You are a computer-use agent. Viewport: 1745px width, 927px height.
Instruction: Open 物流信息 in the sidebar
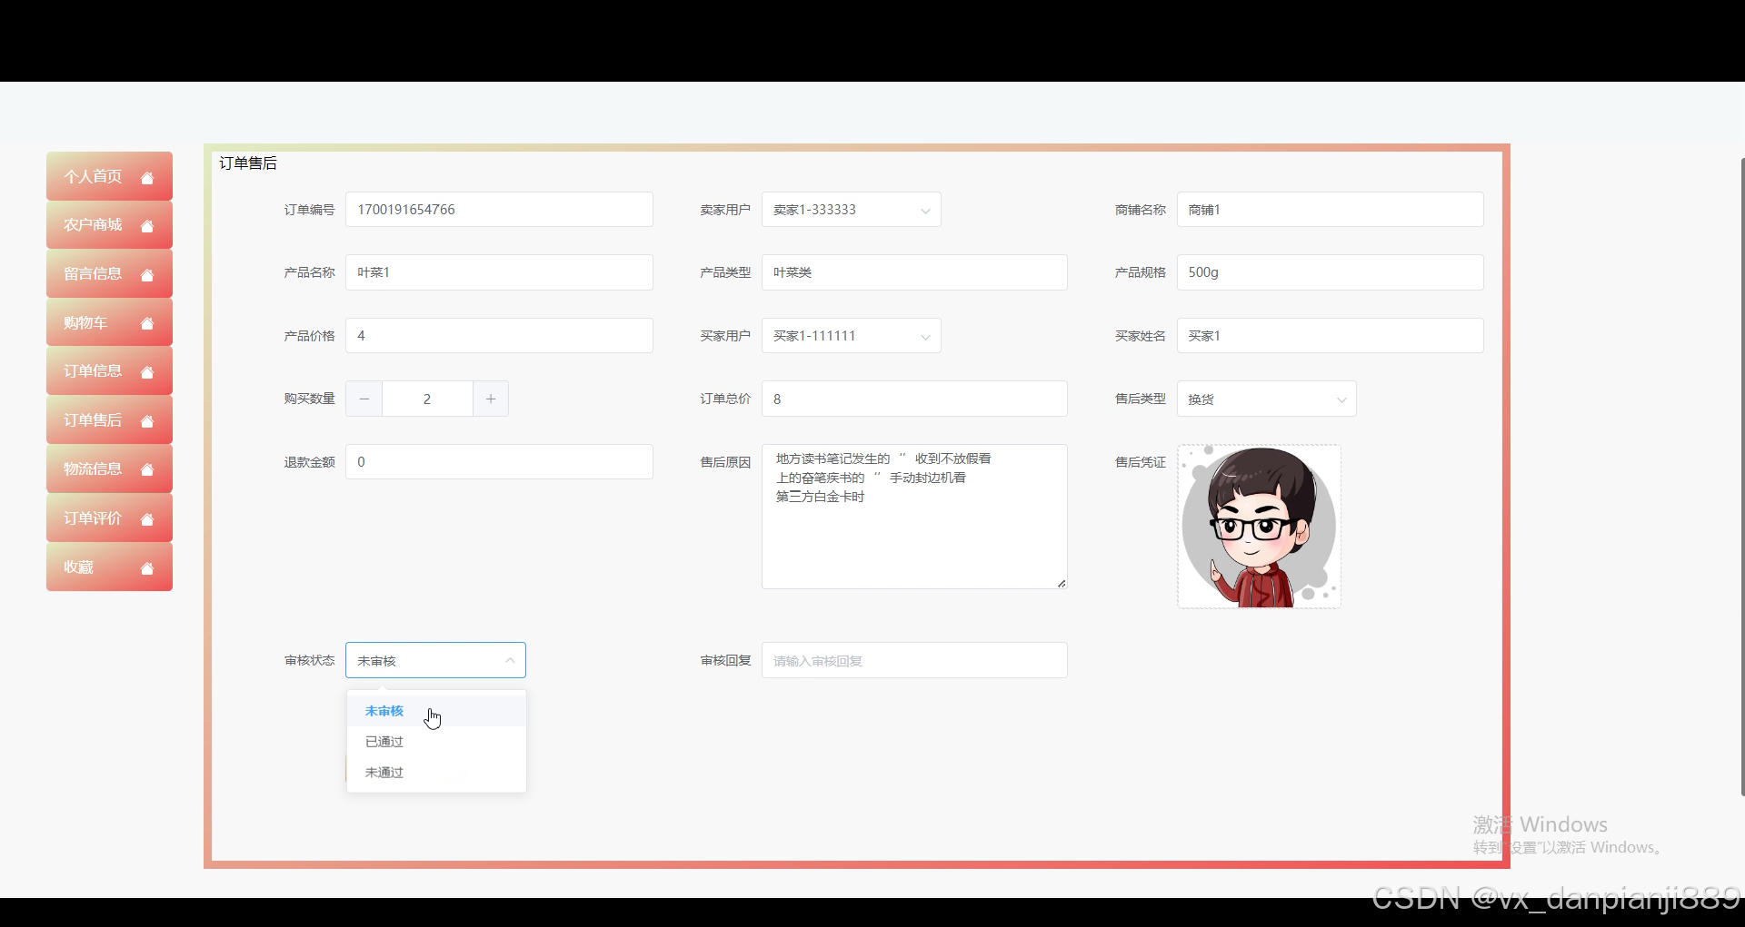coord(109,468)
